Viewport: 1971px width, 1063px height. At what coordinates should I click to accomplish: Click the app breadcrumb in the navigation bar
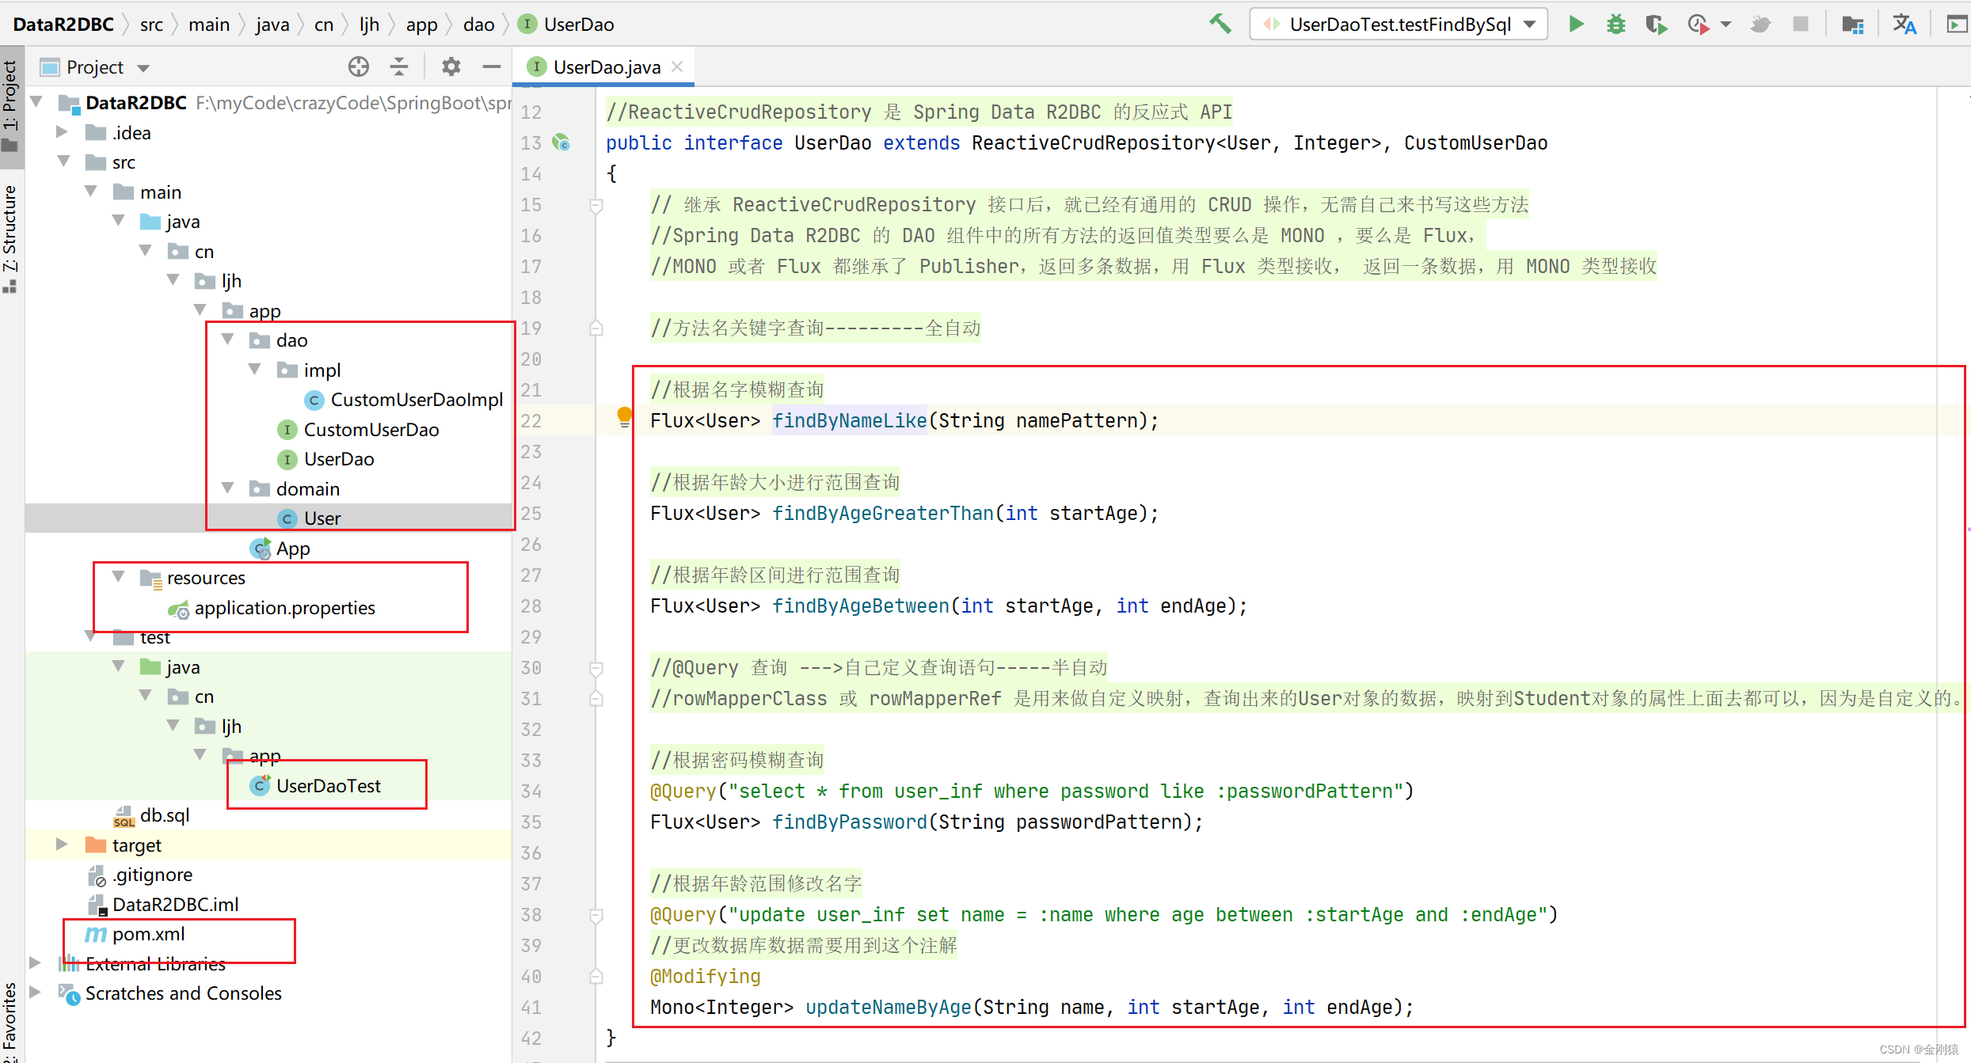click(x=422, y=24)
